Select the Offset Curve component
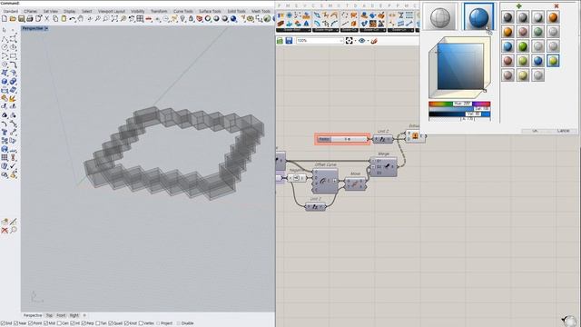 click(325, 181)
